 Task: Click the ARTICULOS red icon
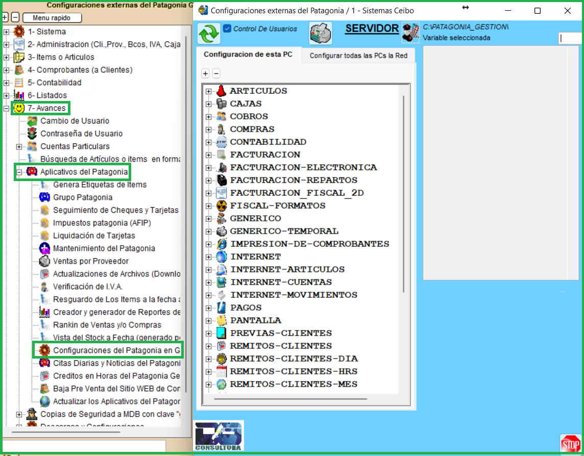point(222,91)
